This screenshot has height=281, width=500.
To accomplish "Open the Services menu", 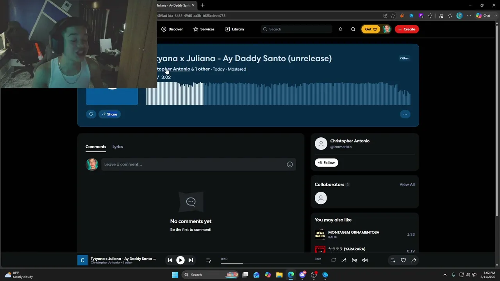I will click(x=204, y=29).
